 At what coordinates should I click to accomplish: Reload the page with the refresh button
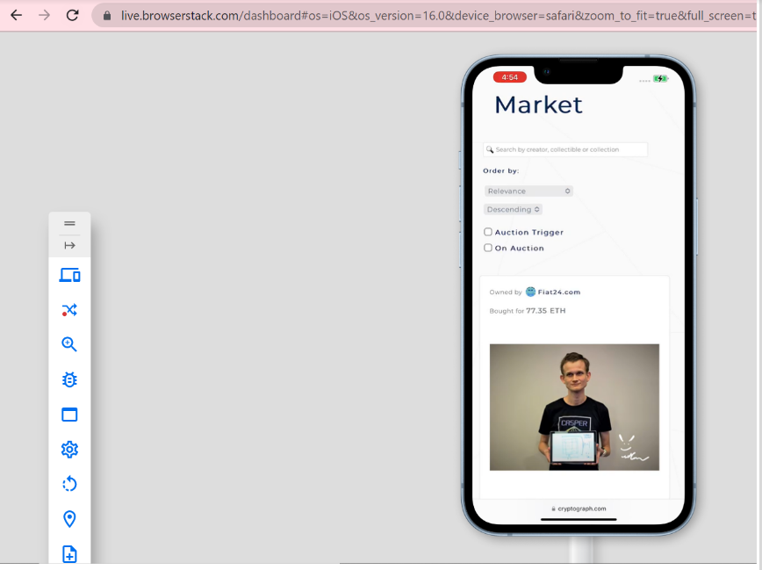click(x=73, y=15)
